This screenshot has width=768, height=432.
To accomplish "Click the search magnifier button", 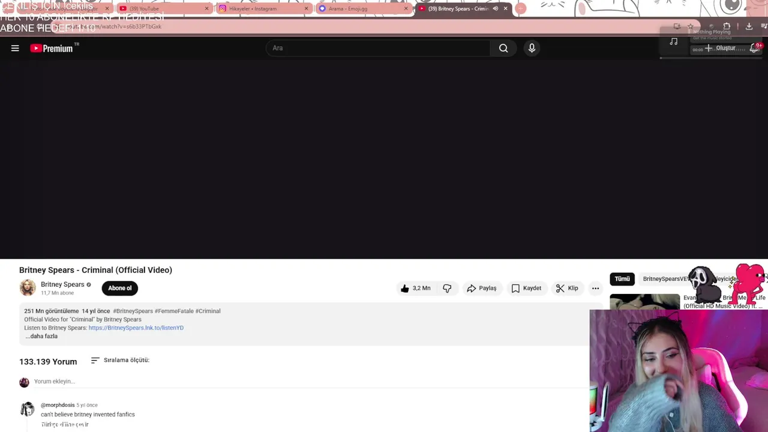I will (x=503, y=48).
